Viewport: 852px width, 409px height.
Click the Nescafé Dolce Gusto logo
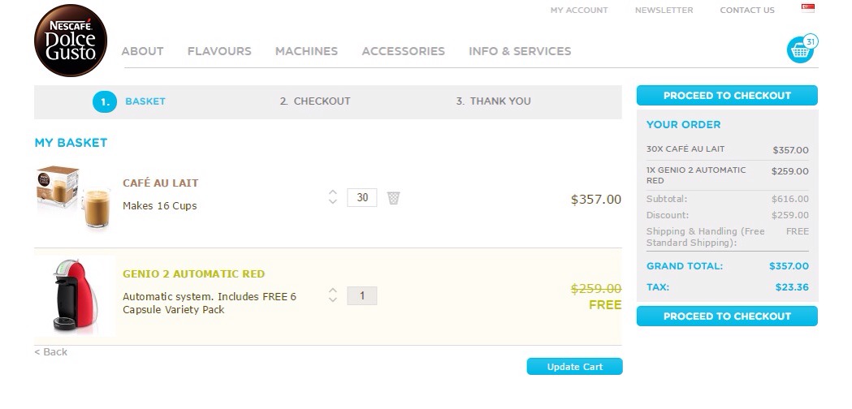pyautogui.click(x=71, y=41)
